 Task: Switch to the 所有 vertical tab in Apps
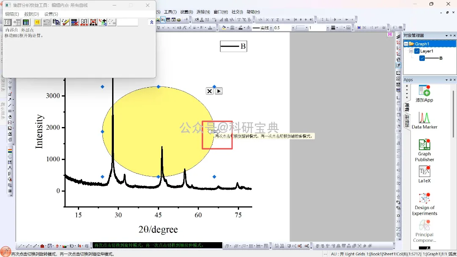click(x=407, y=108)
